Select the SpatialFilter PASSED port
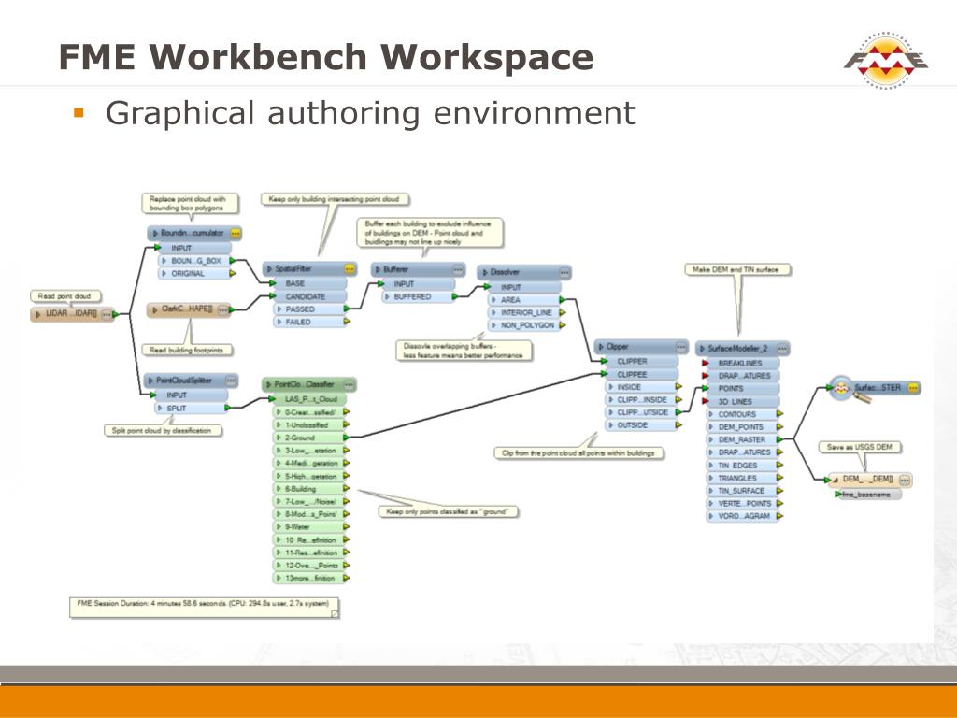 point(310,309)
